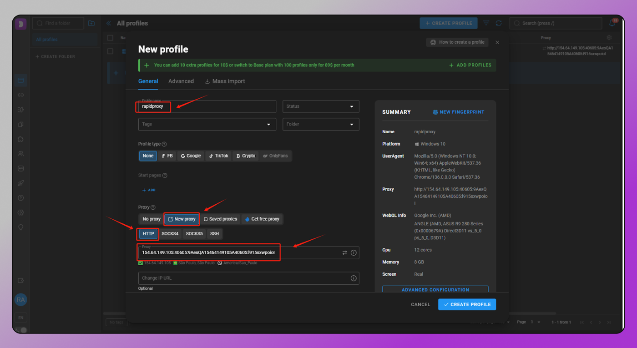Image resolution: width=637 pixels, height=348 pixels.
Task: Open the profiles browser sidebar icon
Action: pyautogui.click(x=20, y=81)
